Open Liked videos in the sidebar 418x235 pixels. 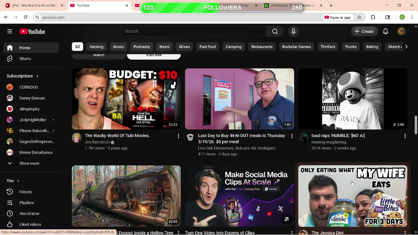31,225
